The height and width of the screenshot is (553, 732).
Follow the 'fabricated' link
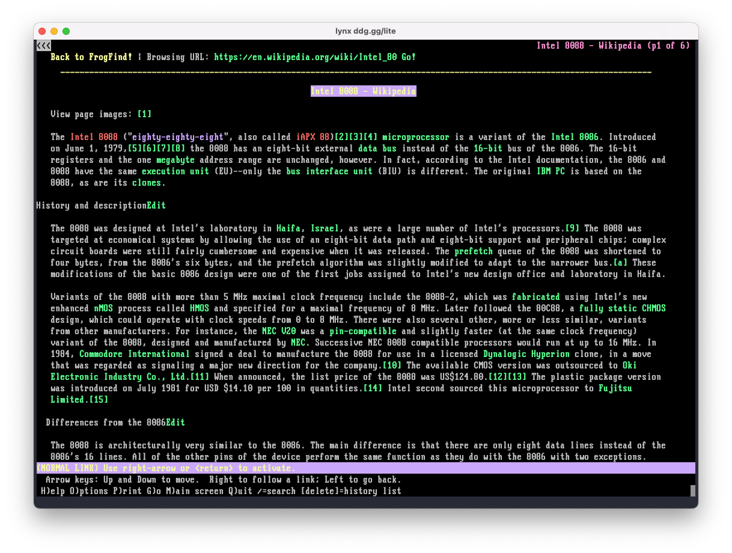pos(536,297)
